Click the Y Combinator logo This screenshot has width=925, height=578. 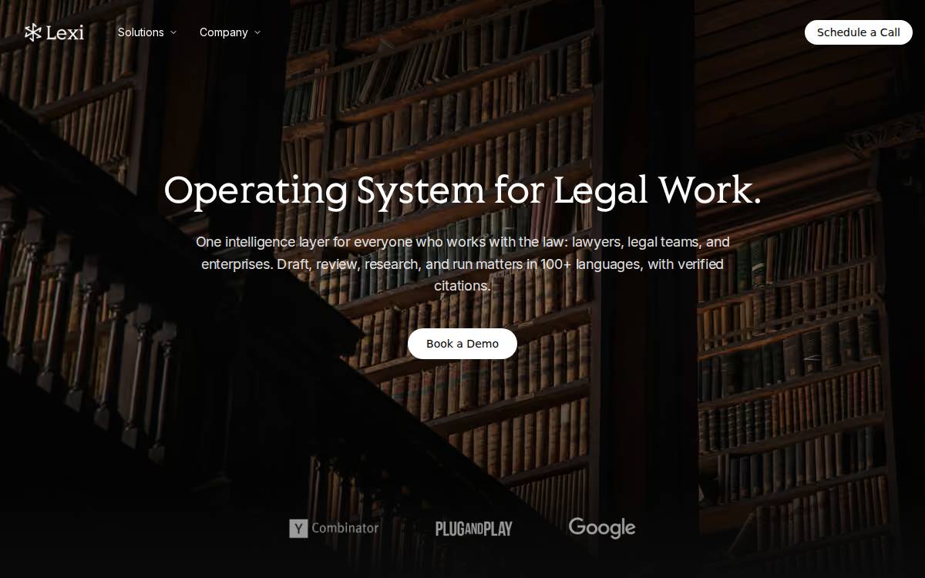tap(334, 528)
